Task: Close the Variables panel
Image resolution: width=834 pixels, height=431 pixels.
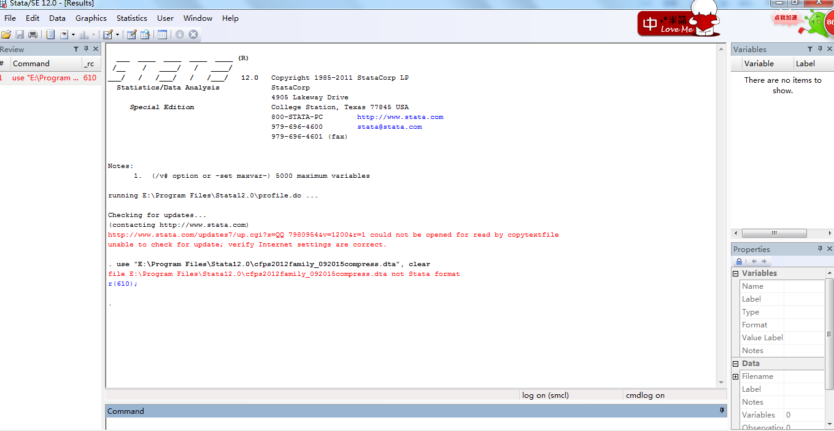Action: [830, 49]
